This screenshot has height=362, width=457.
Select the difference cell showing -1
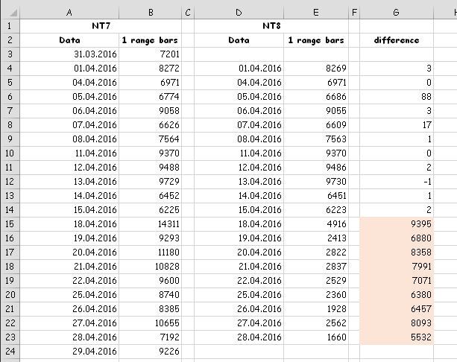click(397, 182)
